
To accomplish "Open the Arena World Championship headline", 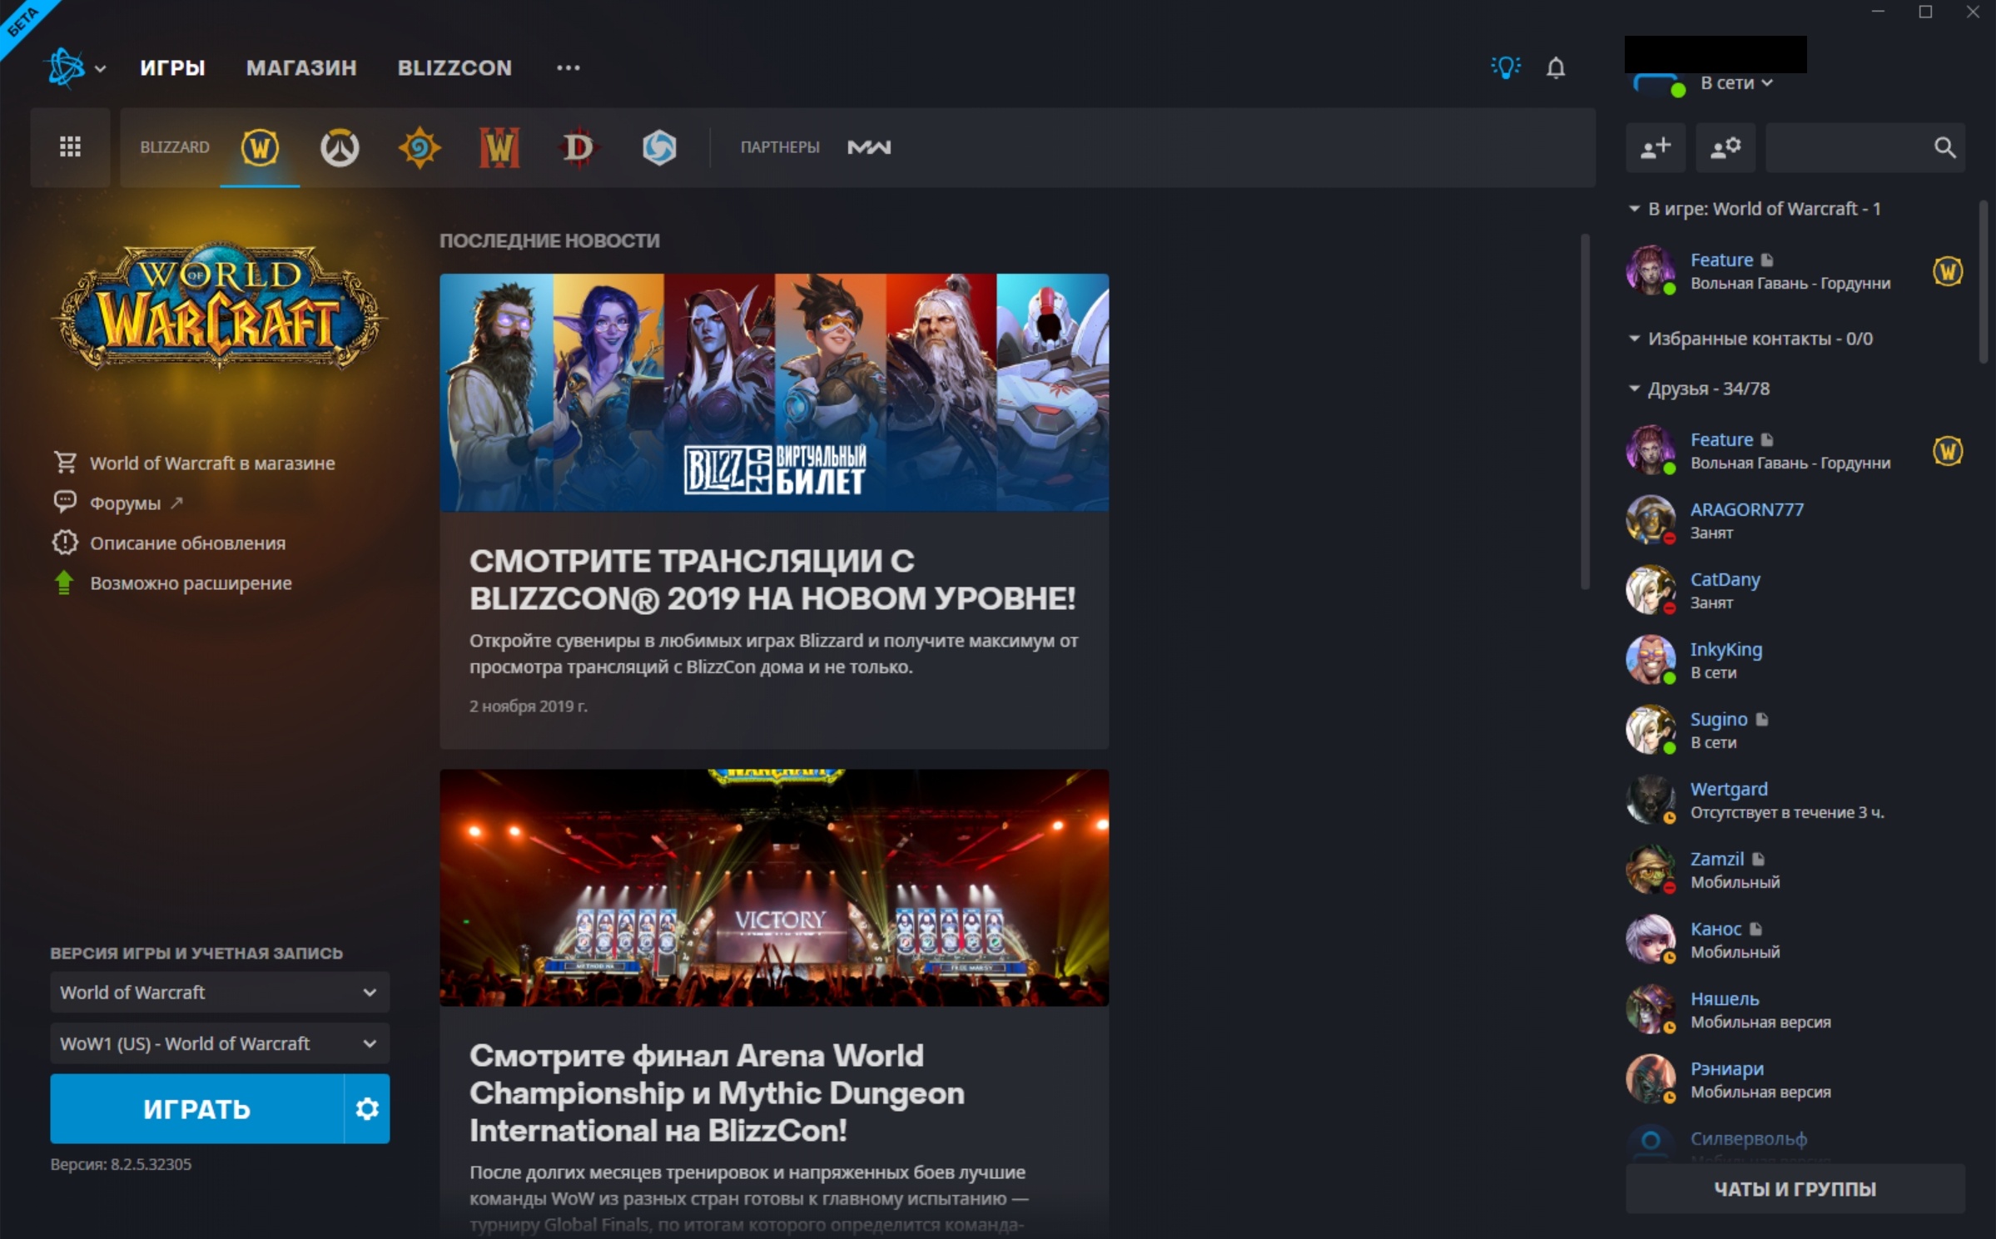I will click(x=717, y=1093).
